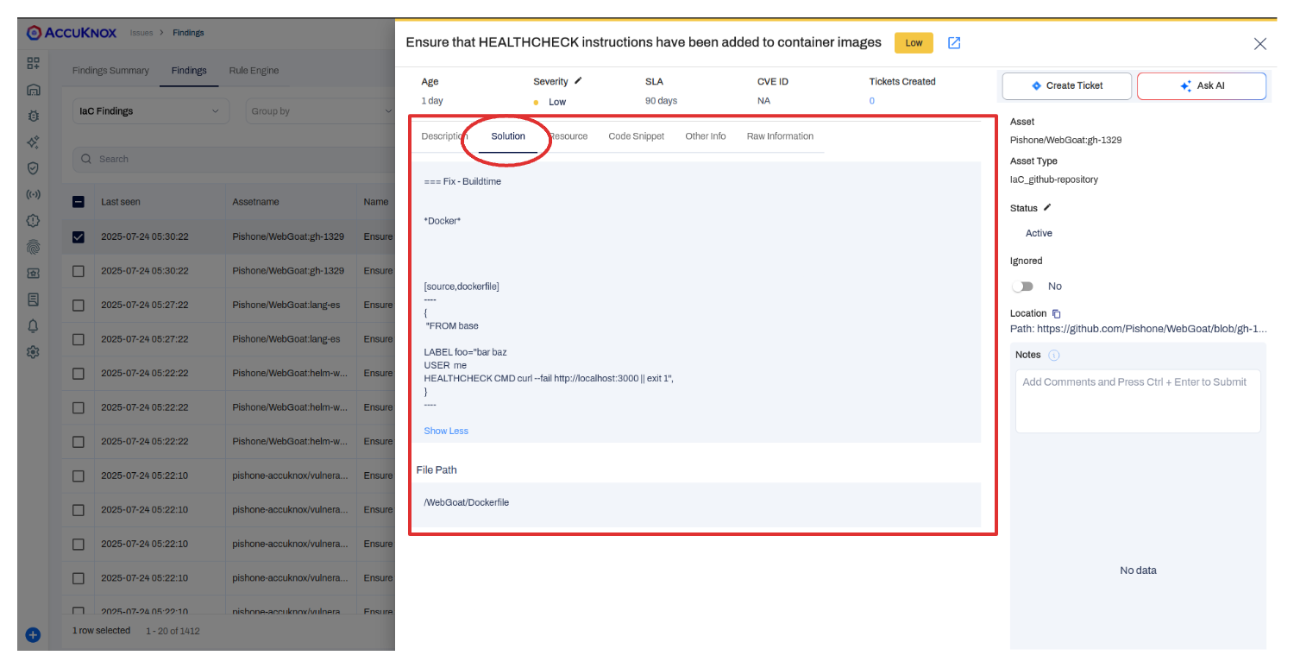Switch to the Description tab
The height and width of the screenshot is (668, 1294).
click(x=443, y=136)
